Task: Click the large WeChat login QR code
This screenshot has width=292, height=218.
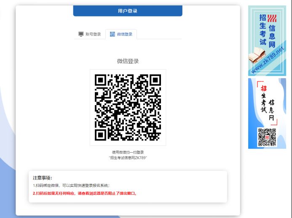Action: pyautogui.click(x=128, y=108)
